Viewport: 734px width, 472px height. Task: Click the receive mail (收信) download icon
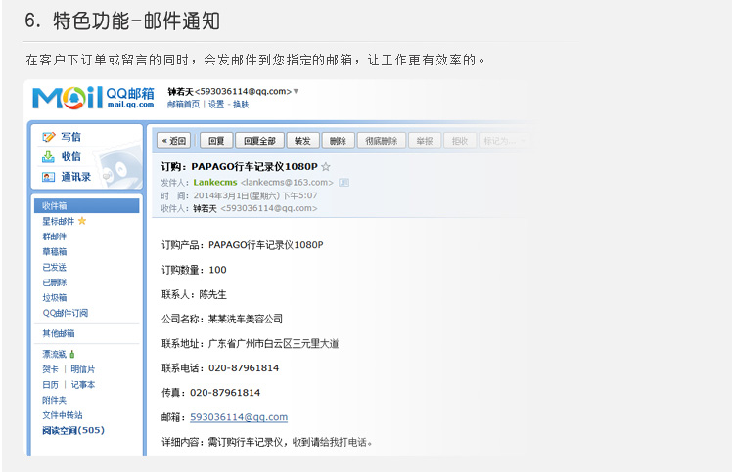coord(48,157)
